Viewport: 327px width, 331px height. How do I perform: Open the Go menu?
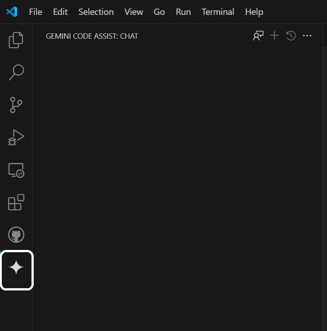[159, 12]
